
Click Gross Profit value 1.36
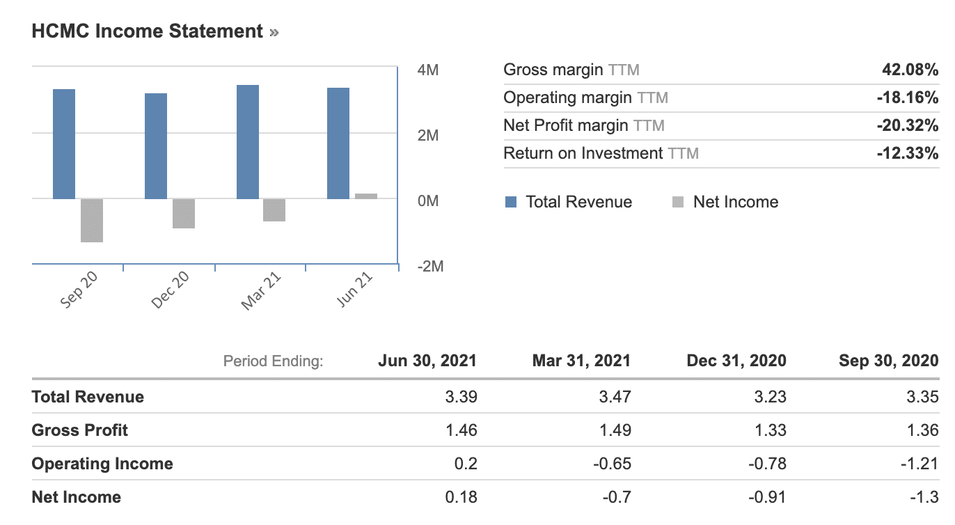[922, 430]
